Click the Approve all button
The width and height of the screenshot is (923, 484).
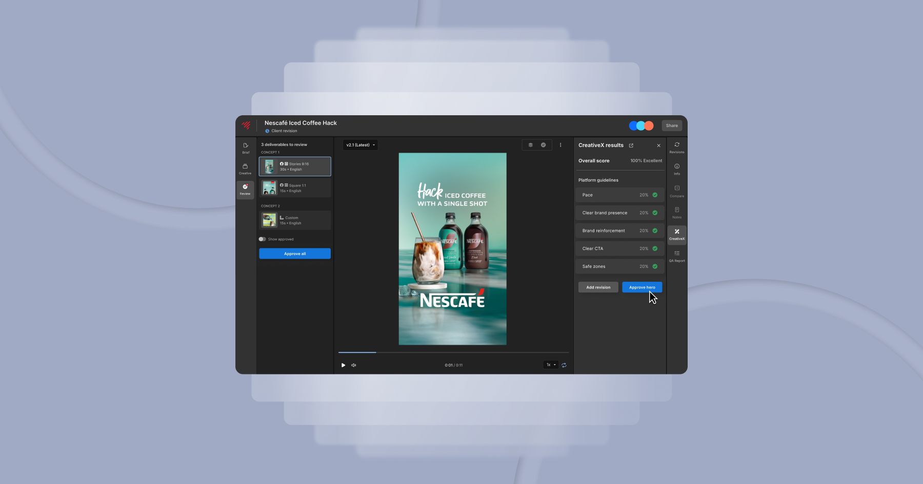(x=295, y=254)
